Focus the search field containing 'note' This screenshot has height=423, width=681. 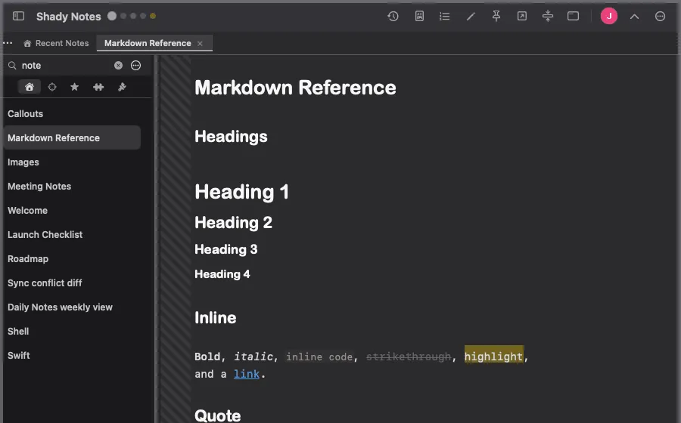(x=65, y=66)
